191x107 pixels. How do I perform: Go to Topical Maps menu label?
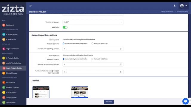(11, 103)
